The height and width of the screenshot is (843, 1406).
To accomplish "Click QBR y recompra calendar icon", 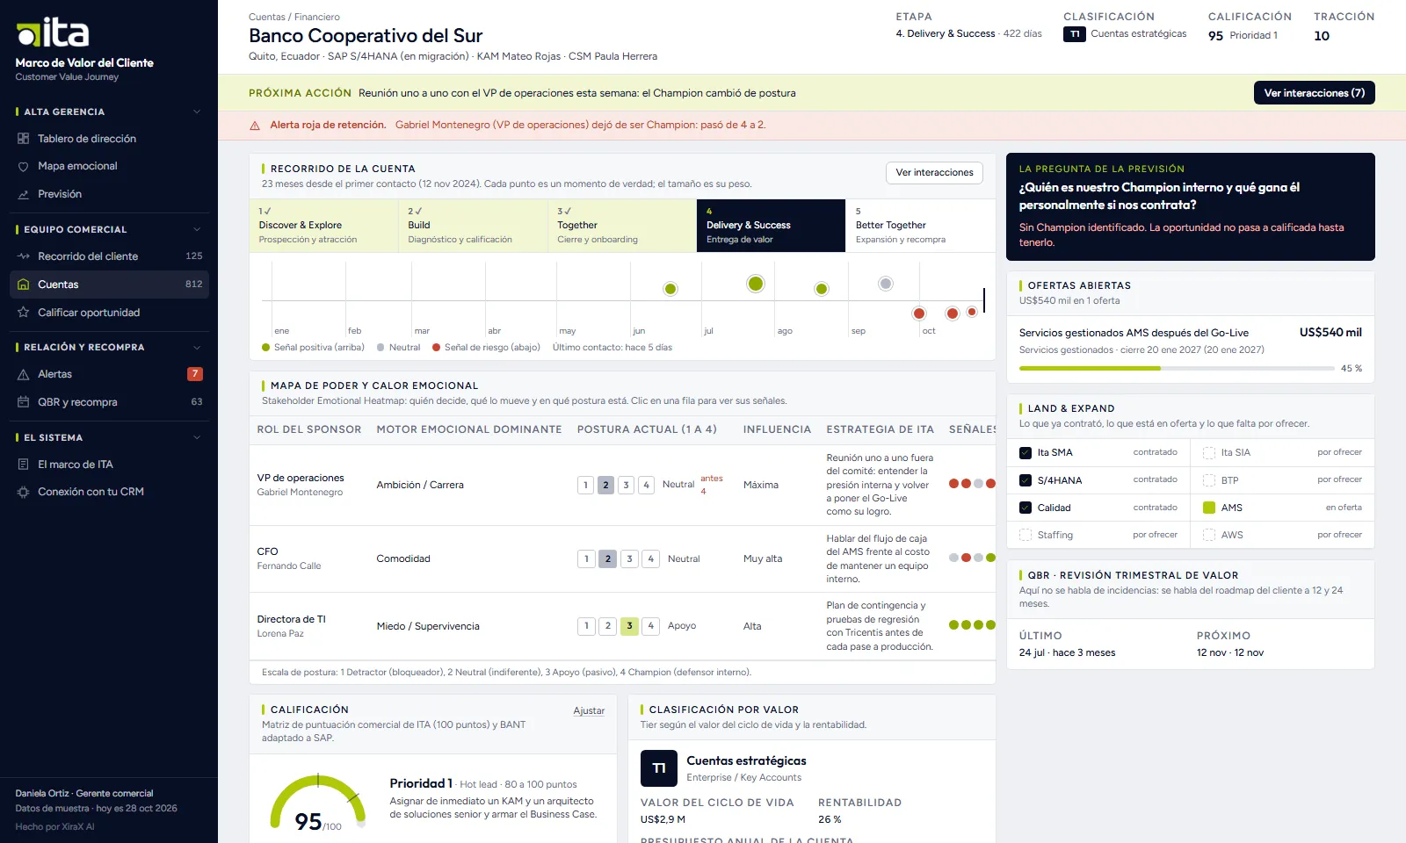I will point(24,402).
